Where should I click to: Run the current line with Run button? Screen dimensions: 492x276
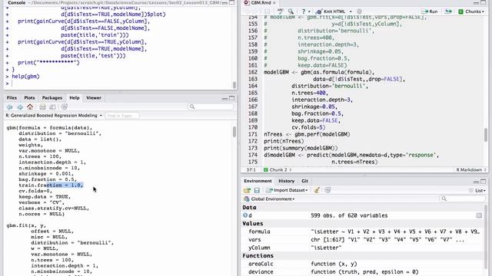tap(430, 11)
